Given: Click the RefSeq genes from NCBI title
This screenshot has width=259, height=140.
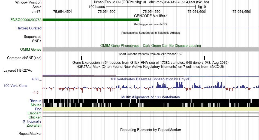Looking at the screenshot, I should (150, 25).
